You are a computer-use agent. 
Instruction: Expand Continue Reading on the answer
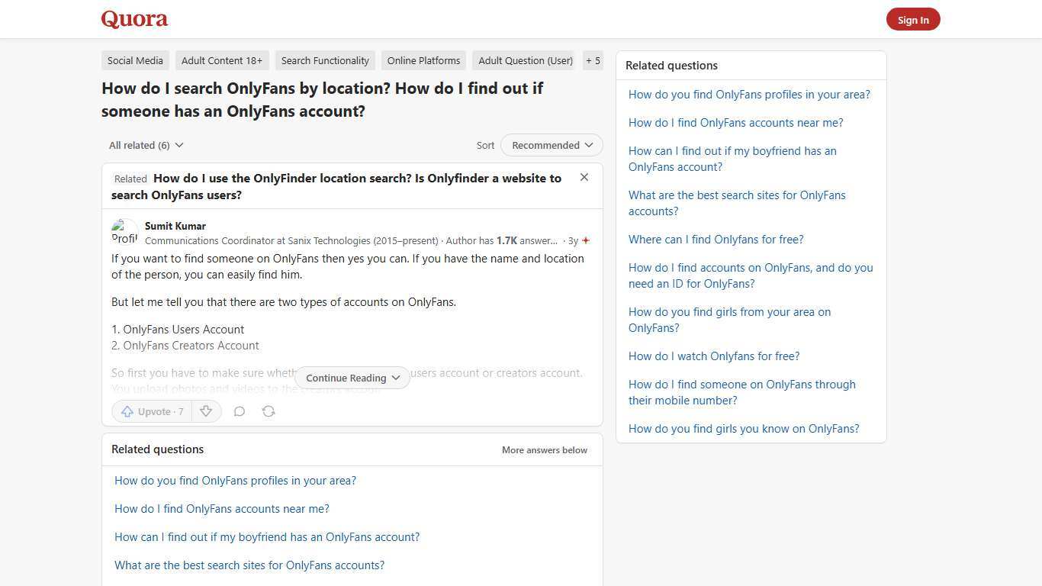pos(352,378)
